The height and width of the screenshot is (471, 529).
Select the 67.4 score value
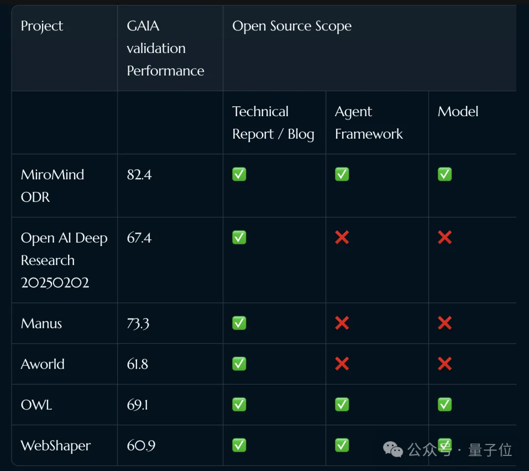(x=139, y=238)
